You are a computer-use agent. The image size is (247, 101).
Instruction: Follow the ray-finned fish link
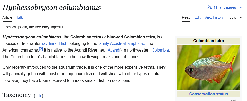click(x=54, y=43)
